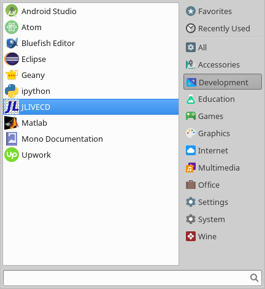265x289 pixels.
Task: Click the Mono Documentation icon
Action: [x=12, y=139]
